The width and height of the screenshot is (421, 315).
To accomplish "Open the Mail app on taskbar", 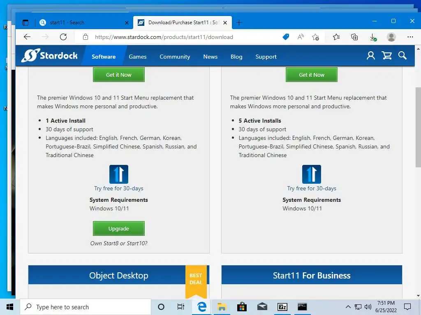I will (262, 307).
